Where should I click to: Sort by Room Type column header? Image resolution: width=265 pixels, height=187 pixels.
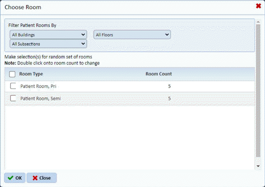point(31,74)
